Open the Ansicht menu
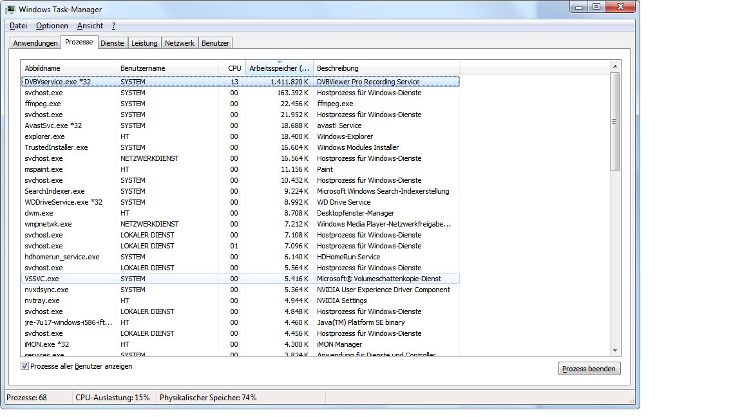 [x=90, y=26]
